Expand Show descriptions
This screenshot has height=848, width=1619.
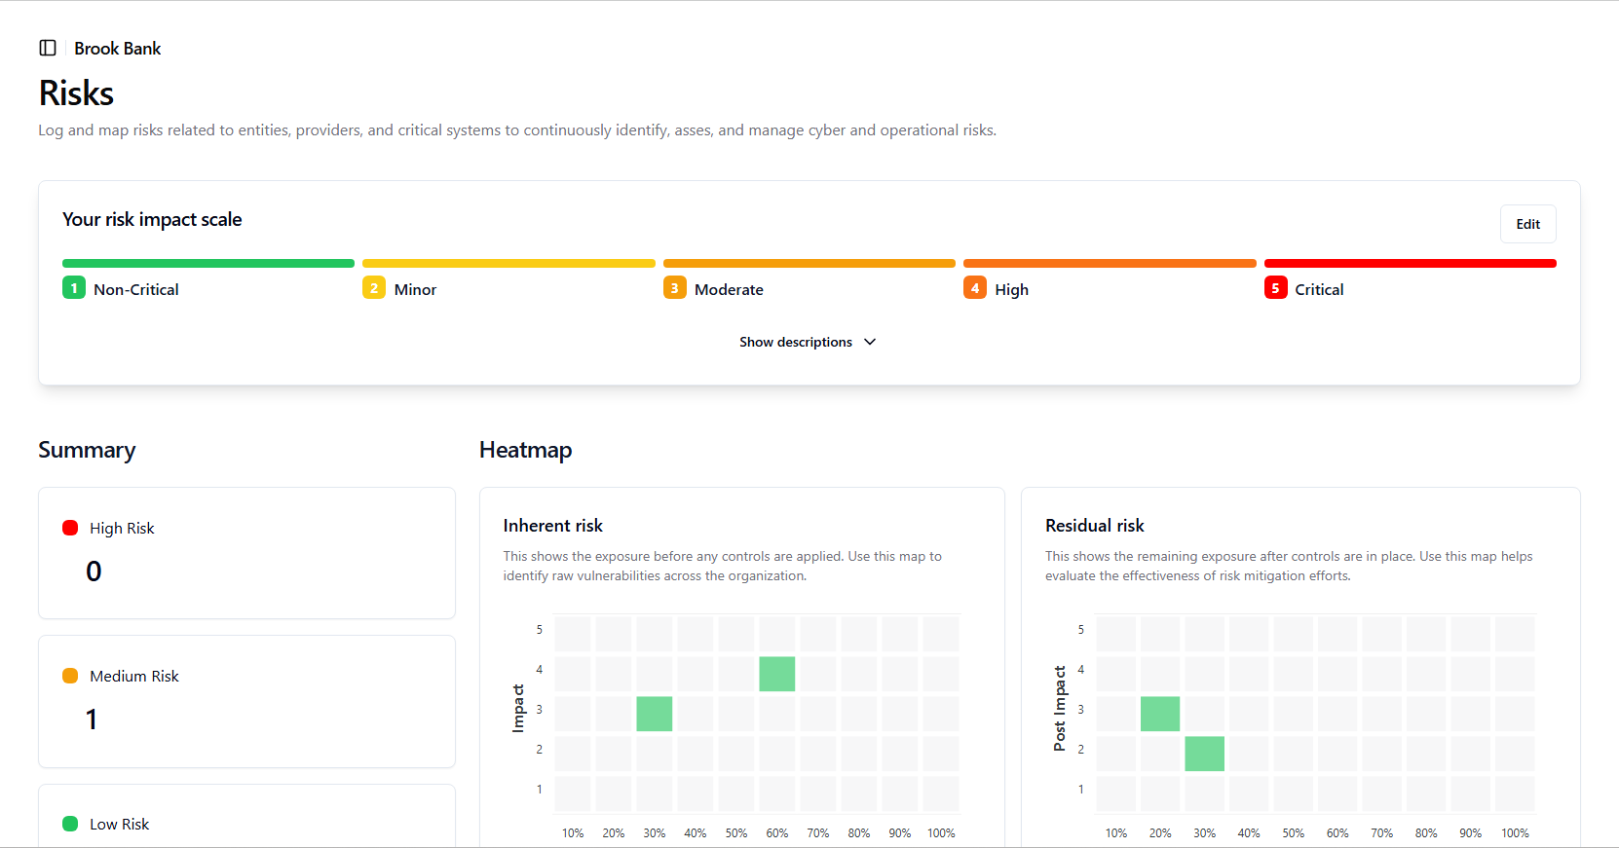pos(808,342)
